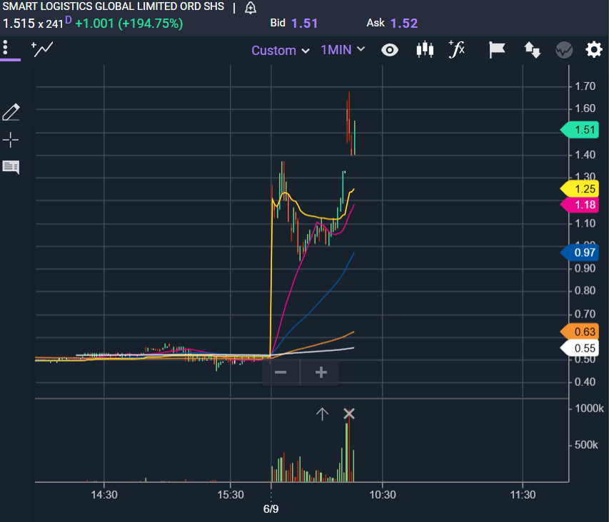Screen dimensions: 609x522
Task: Click the 1.70 price axis label
Action: (x=585, y=86)
